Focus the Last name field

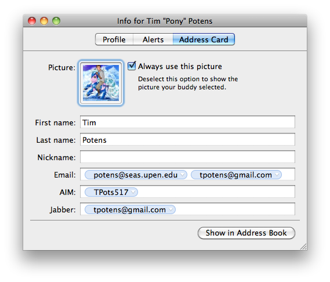187,139
